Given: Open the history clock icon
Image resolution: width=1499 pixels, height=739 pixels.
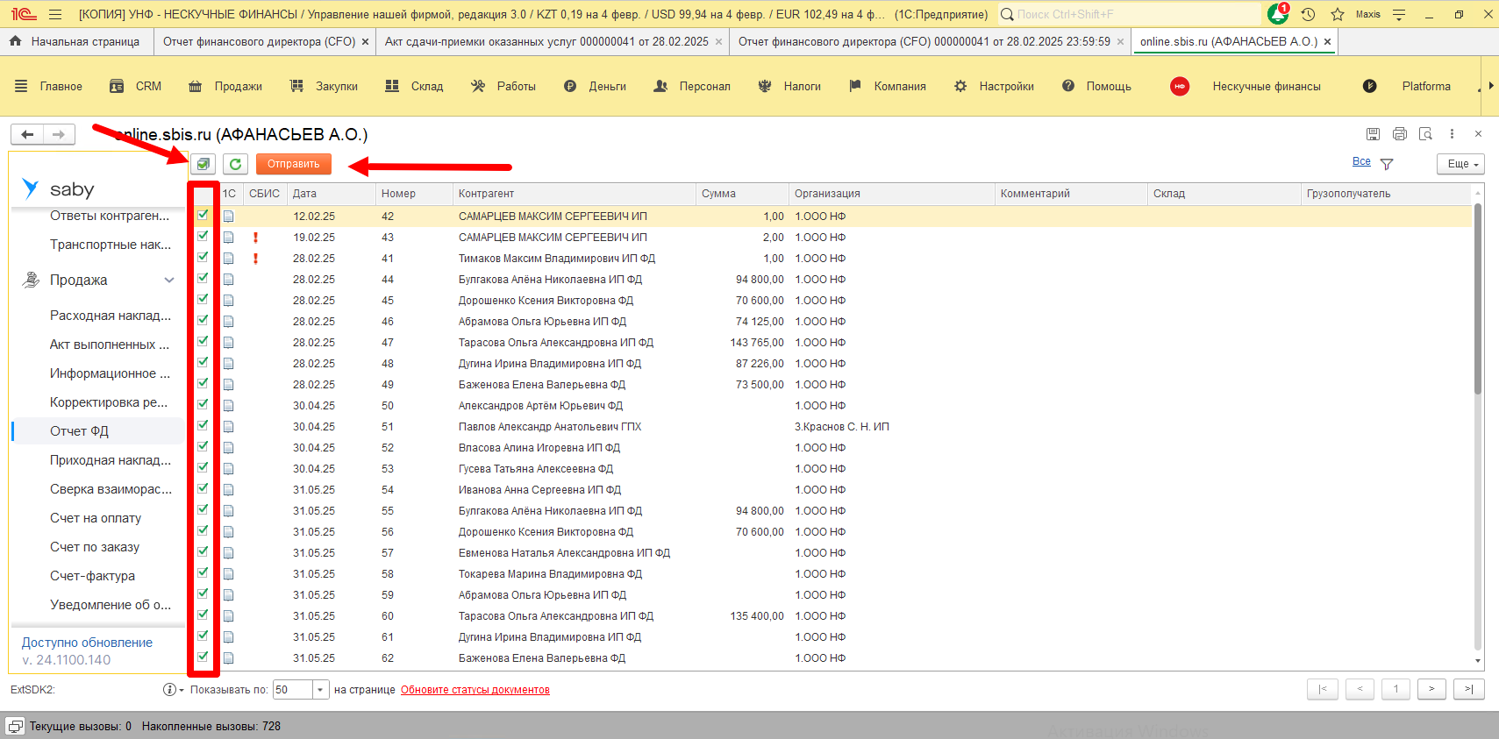Looking at the screenshot, I should click(1308, 14).
